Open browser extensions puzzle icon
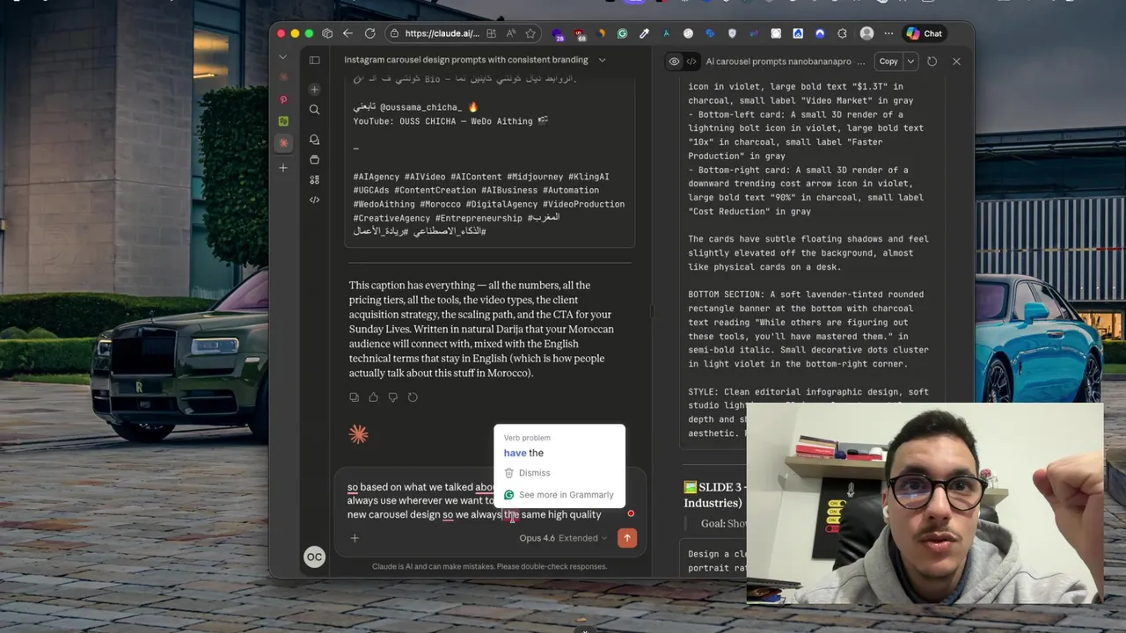 pos(842,33)
